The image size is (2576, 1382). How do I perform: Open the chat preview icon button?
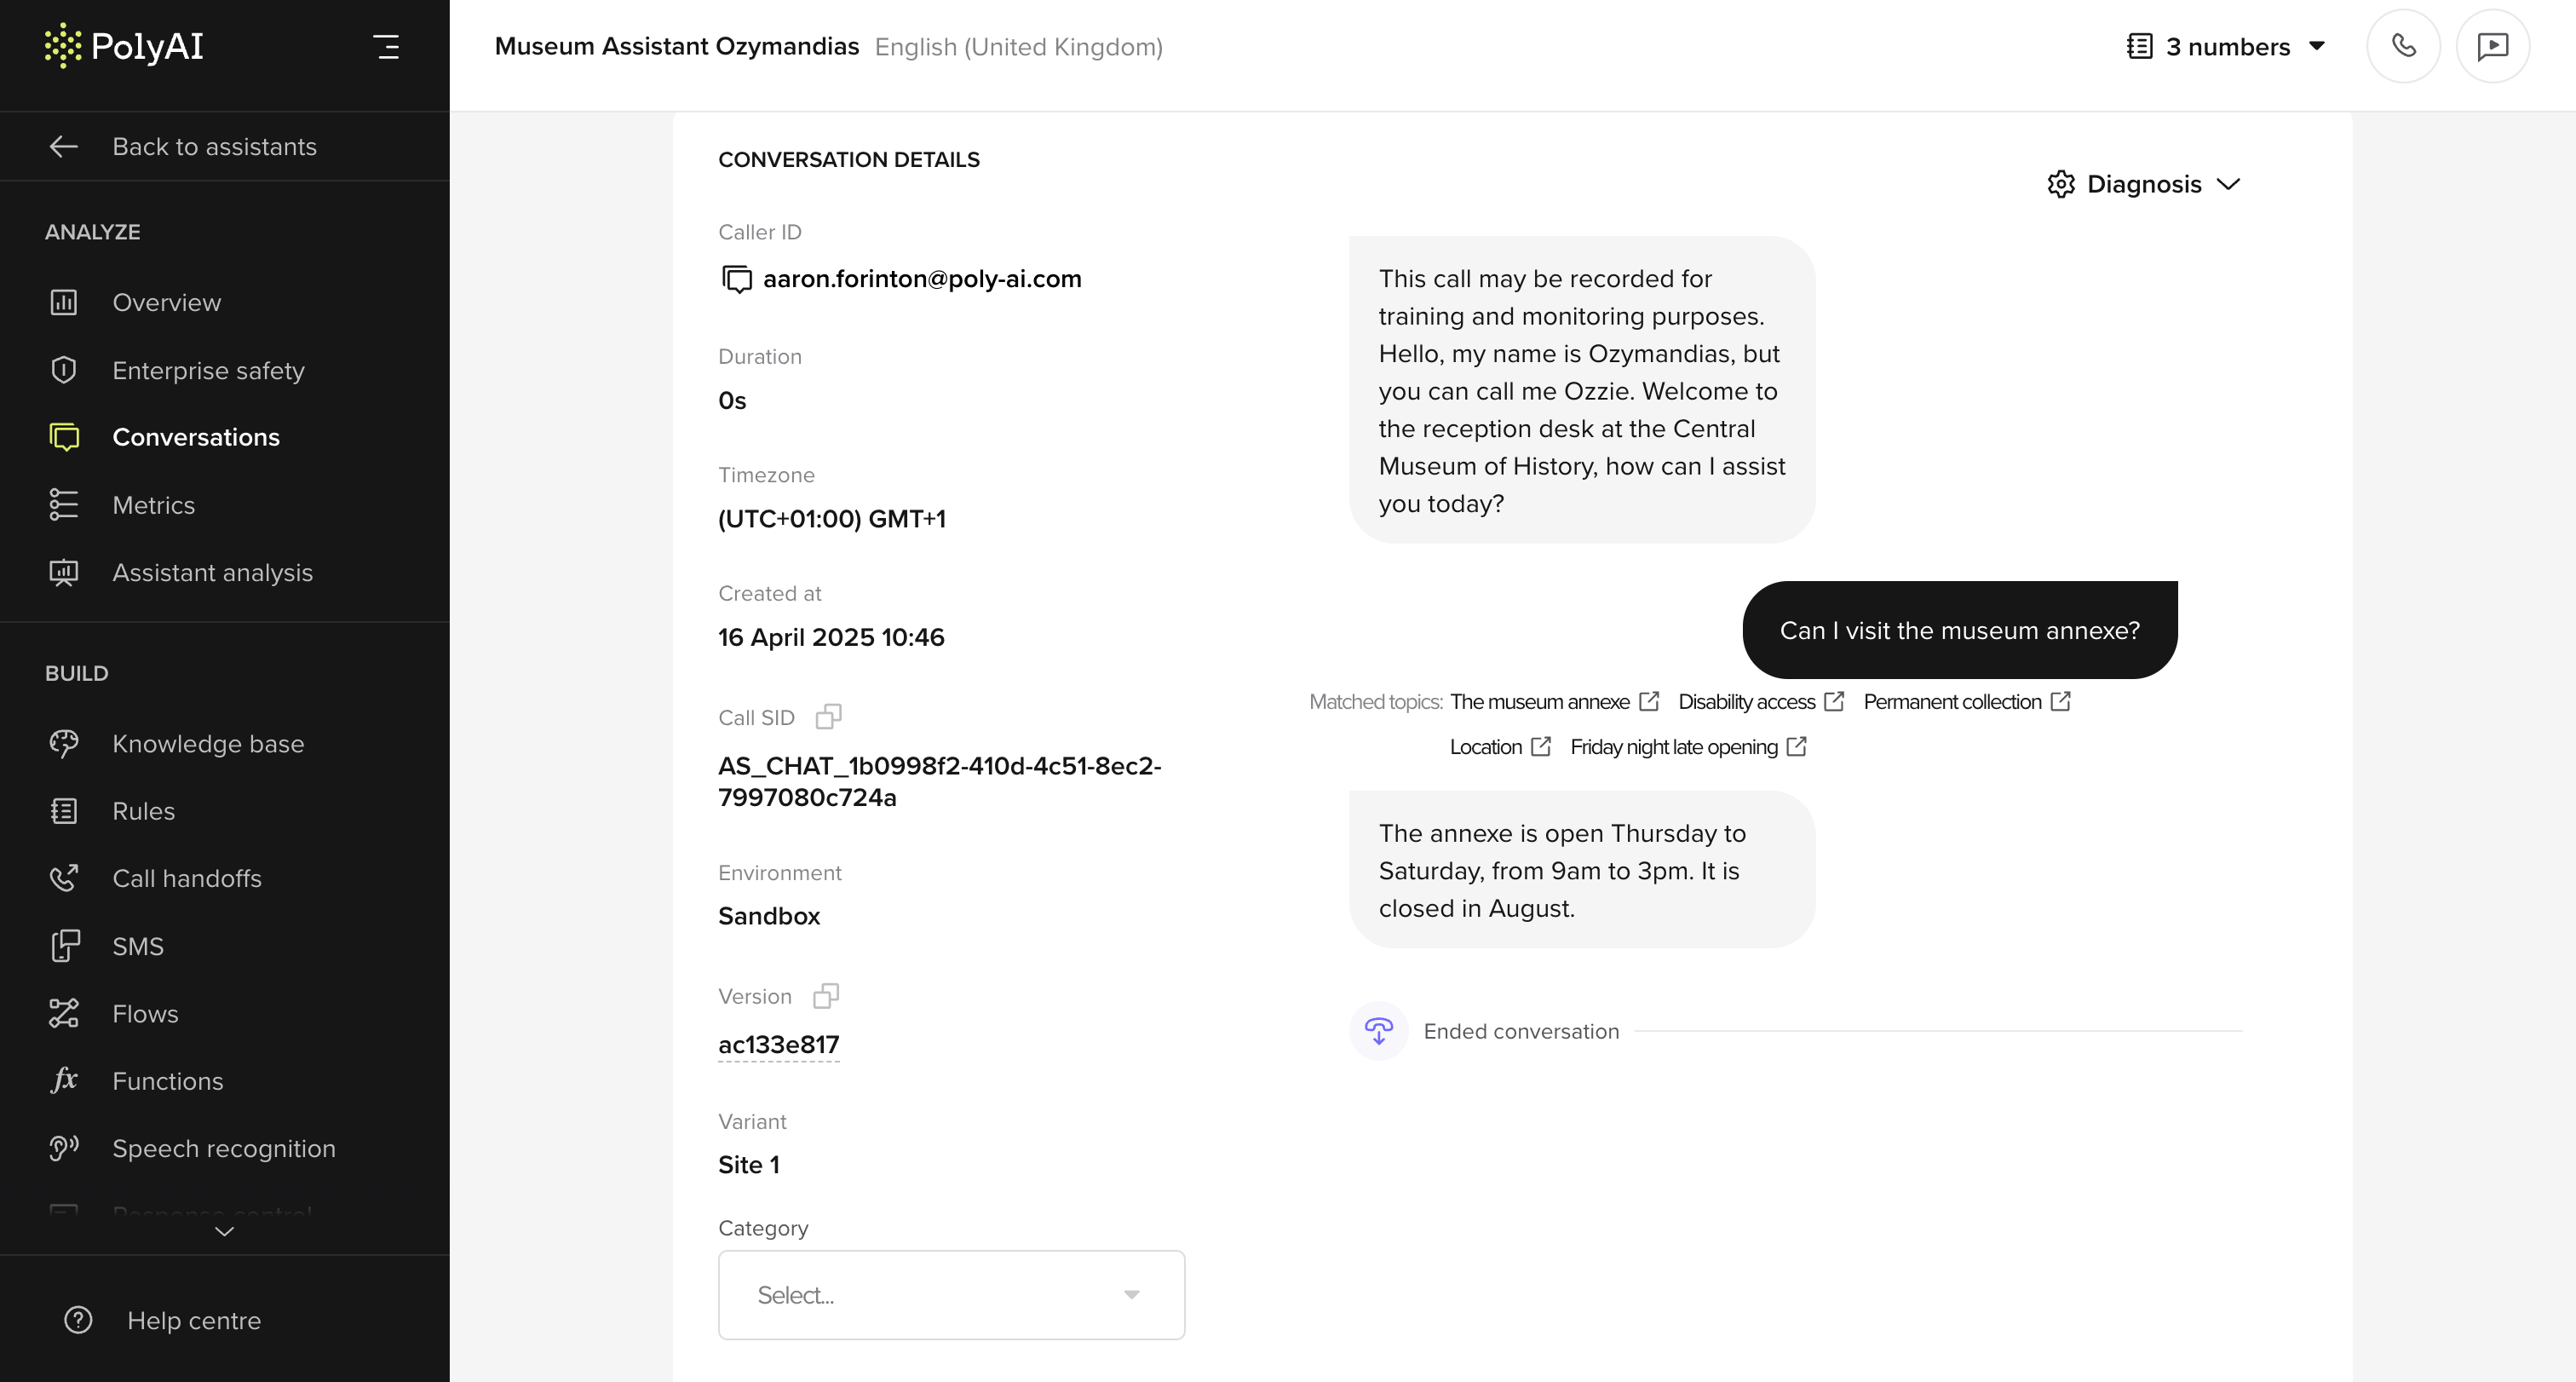(x=2492, y=46)
